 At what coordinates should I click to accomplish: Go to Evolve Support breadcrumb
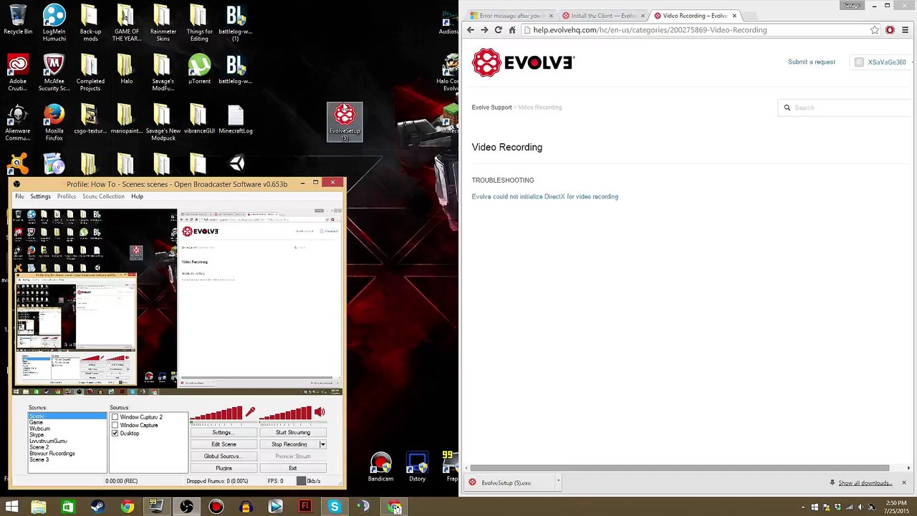coord(491,107)
